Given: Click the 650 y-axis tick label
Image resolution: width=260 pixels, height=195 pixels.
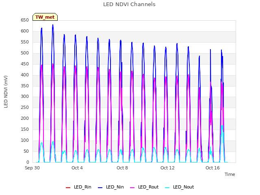Looking at the screenshot, I should (25, 20).
